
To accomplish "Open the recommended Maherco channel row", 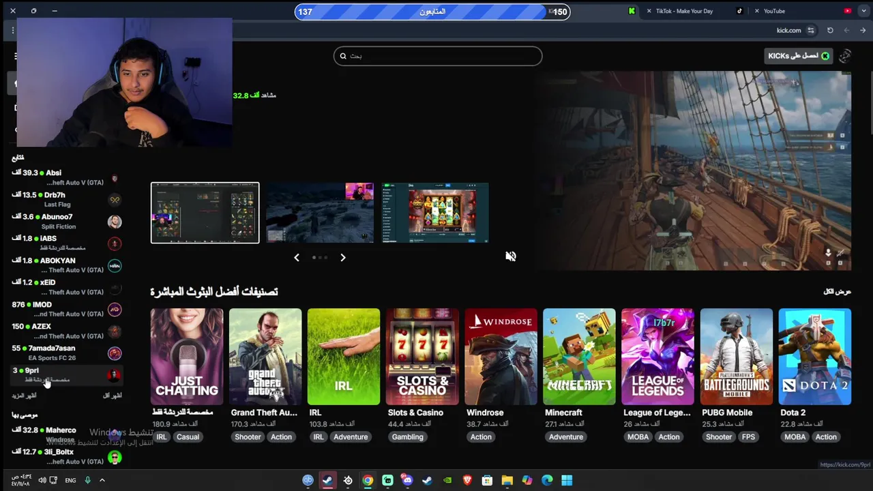I will 67,435.
